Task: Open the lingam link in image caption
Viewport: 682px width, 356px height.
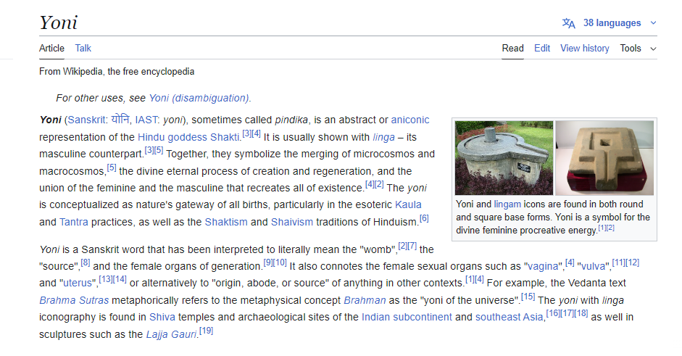Action: (507, 204)
